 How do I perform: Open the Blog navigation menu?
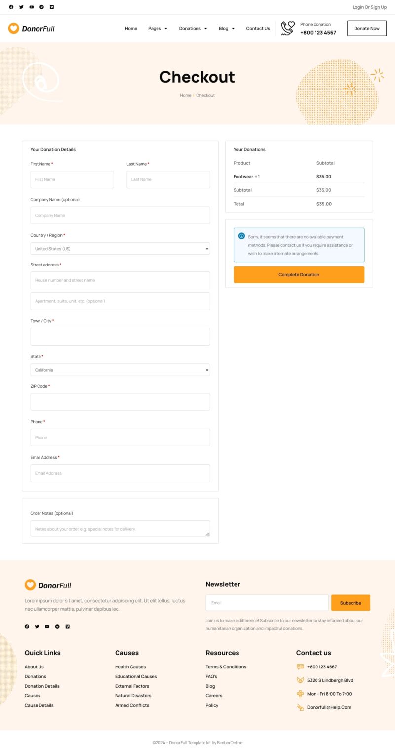point(227,28)
